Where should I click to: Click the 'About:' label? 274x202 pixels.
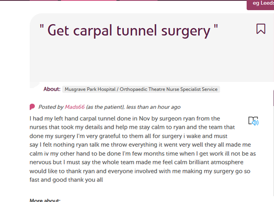coord(52,89)
